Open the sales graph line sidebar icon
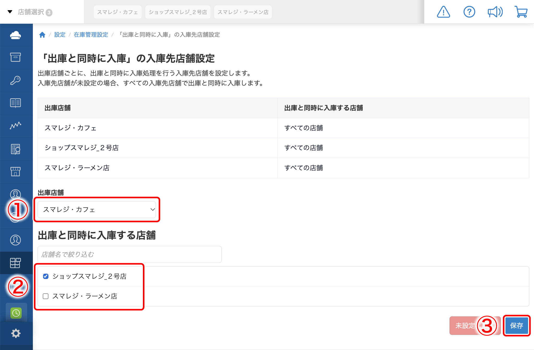The width and height of the screenshot is (534, 350). pos(16,126)
